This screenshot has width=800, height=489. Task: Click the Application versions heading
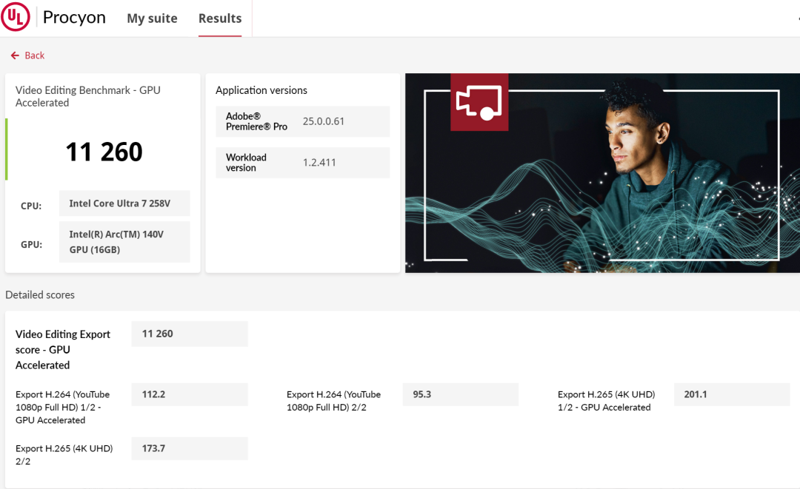pyautogui.click(x=261, y=90)
